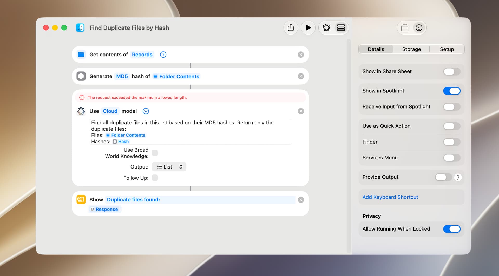The height and width of the screenshot is (276, 499).
Task: Switch to the Details tab
Action: point(376,49)
